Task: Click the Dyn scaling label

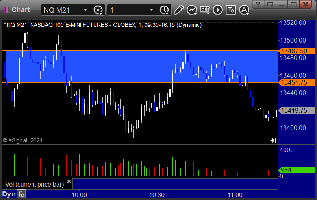Action: coord(9,194)
